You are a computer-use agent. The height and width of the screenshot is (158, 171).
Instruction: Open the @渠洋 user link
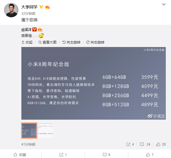tap(26, 29)
